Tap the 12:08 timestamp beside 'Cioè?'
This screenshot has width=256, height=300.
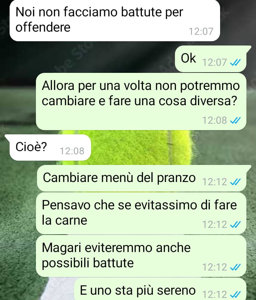coord(72,151)
